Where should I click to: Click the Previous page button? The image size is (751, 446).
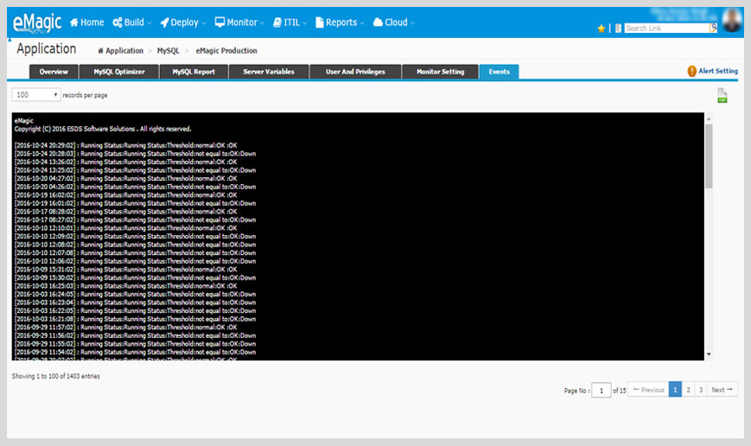point(648,390)
